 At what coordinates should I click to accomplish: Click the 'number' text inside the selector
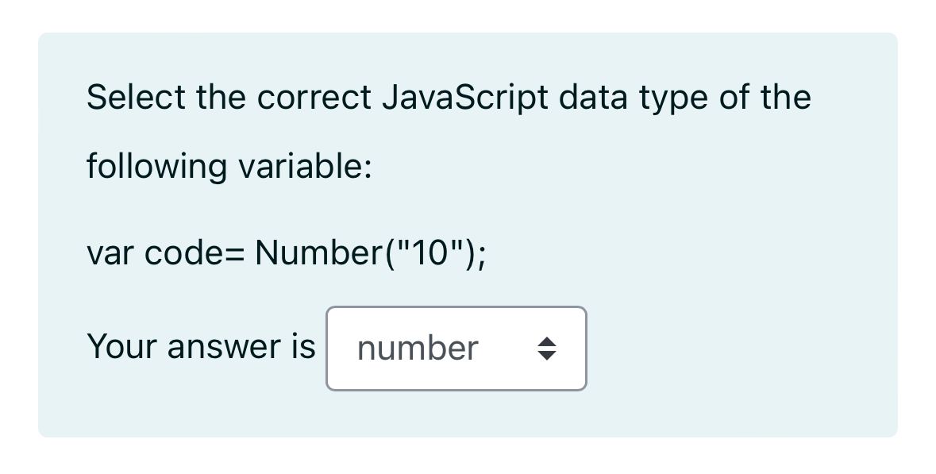tap(418, 348)
